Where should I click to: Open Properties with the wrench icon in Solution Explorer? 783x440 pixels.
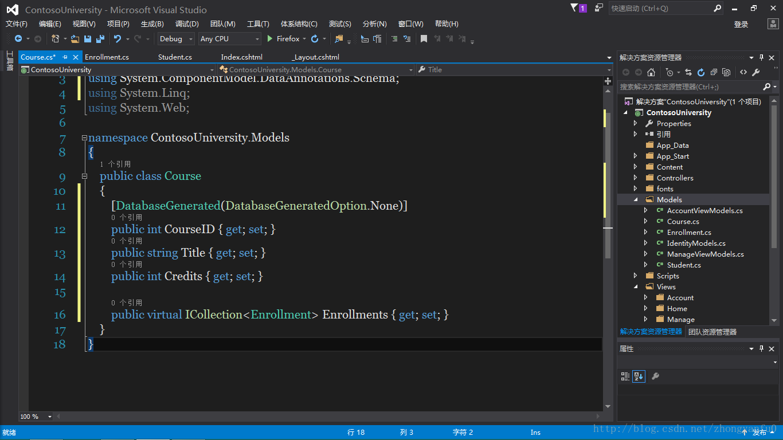click(756, 72)
